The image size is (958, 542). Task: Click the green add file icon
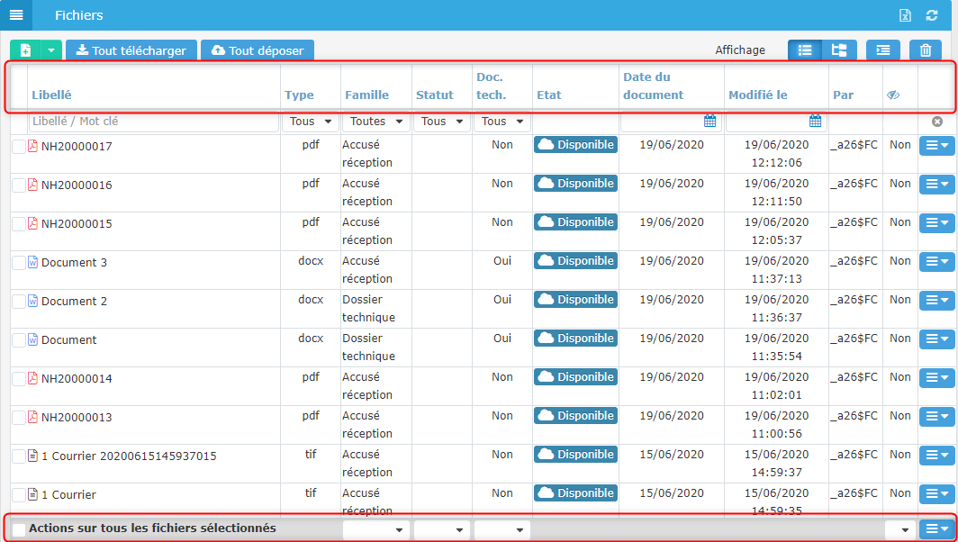pos(25,50)
